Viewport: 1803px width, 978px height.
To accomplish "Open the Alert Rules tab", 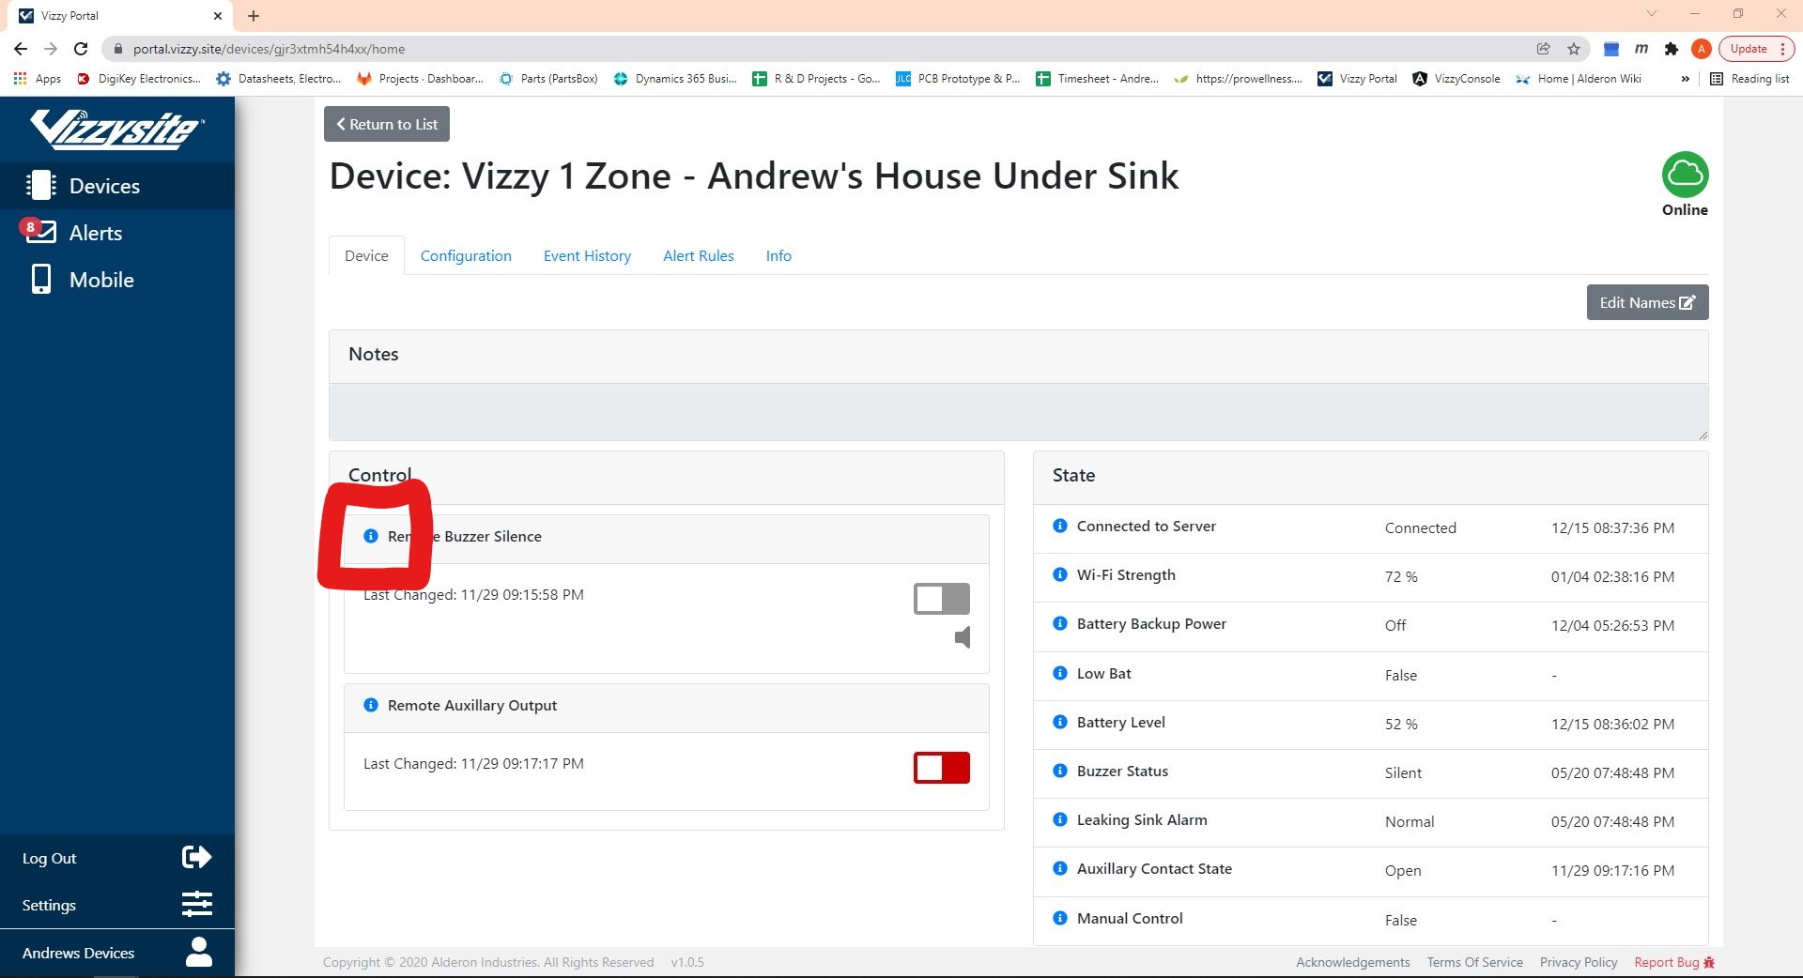I will [x=699, y=255].
